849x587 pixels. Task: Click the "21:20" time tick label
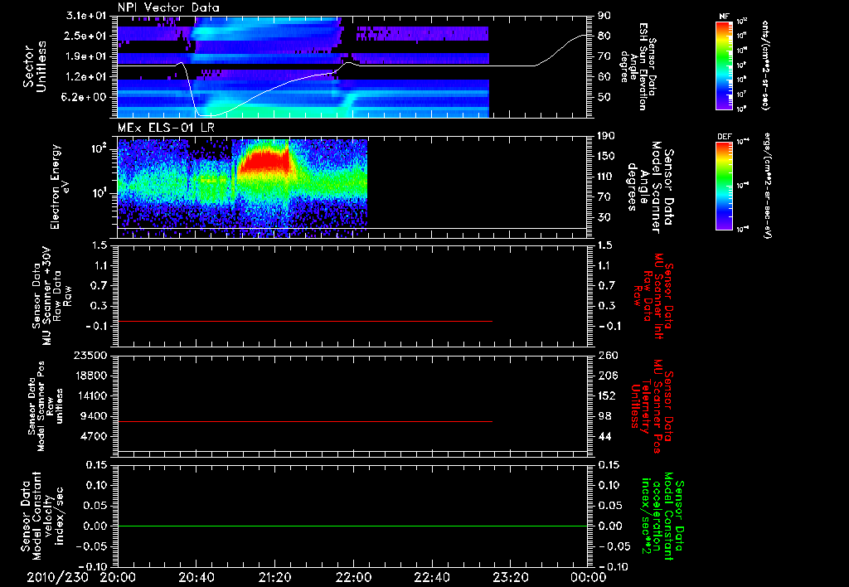(x=274, y=577)
